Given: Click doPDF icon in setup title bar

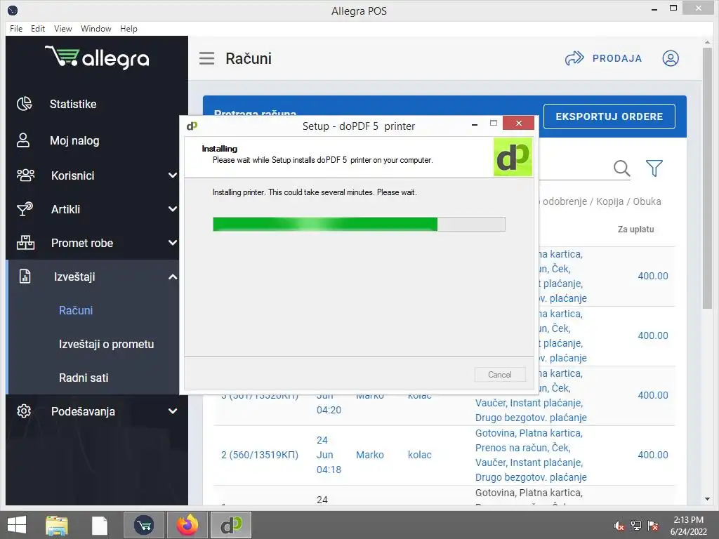Looking at the screenshot, I should (192, 126).
